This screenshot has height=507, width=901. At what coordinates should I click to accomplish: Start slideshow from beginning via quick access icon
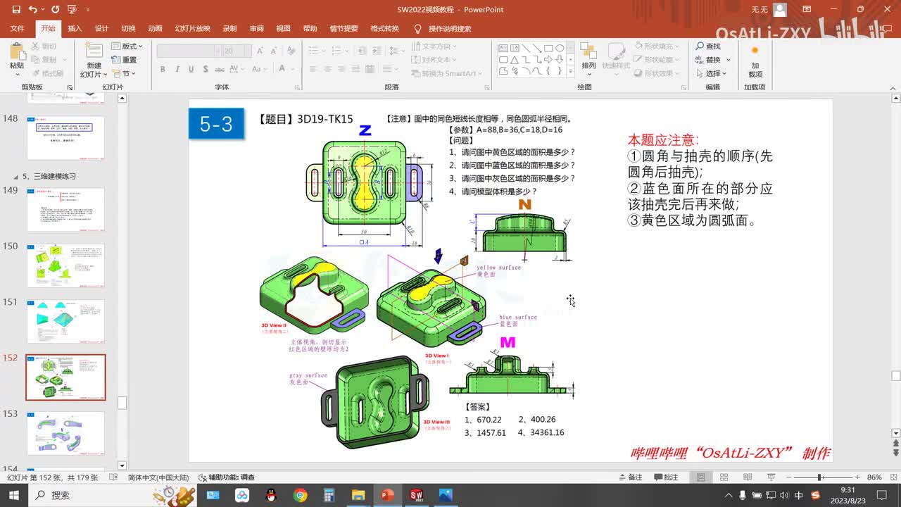pos(72,10)
